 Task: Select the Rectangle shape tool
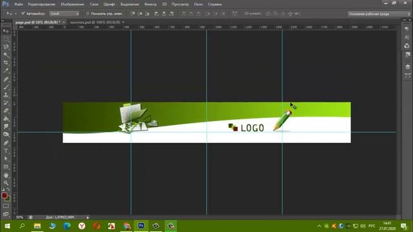pyautogui.click(x=6, y=167)
